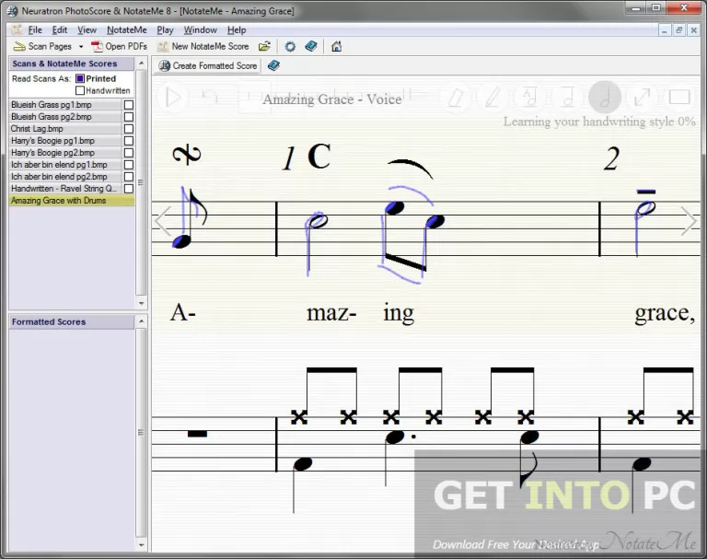Open preferences with the gear icon
The height and width of the screenshot is (559, 707).
click(x=290, y=46)
